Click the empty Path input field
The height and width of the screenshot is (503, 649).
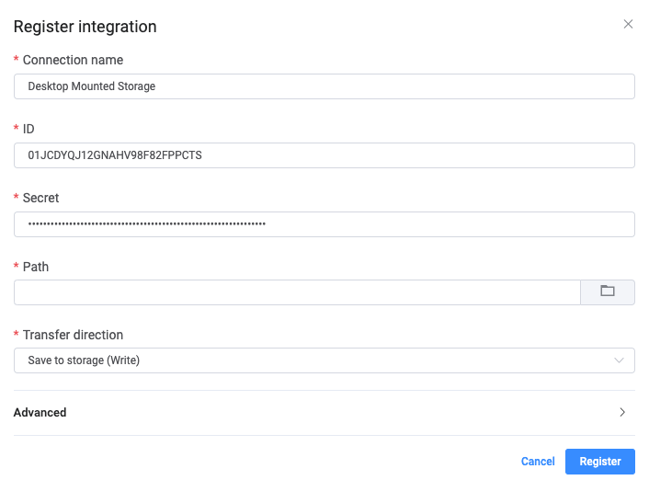pos(297,292)
